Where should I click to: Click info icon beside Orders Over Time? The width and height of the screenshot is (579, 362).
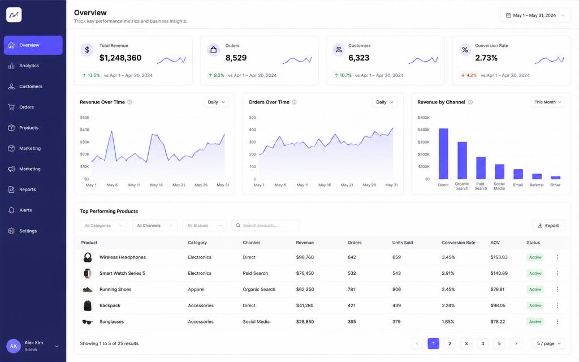294,102
